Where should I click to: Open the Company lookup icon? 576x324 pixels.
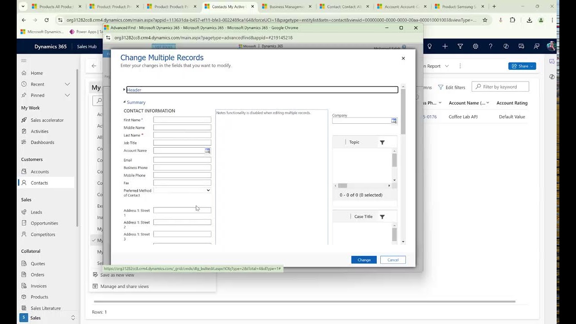(394, 121)
